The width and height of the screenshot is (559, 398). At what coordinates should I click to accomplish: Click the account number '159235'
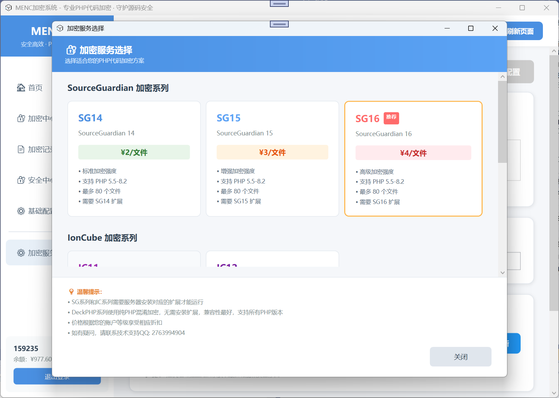26,349
